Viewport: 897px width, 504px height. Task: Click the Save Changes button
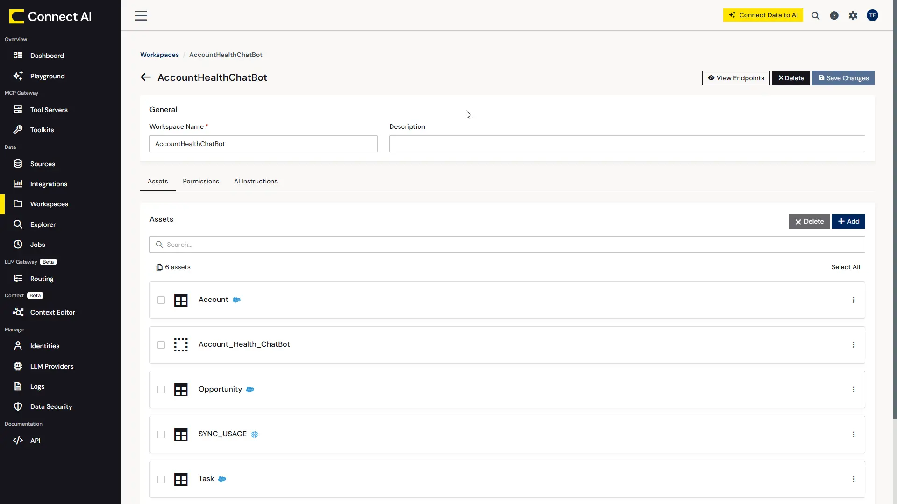click(x=843, y=78)
